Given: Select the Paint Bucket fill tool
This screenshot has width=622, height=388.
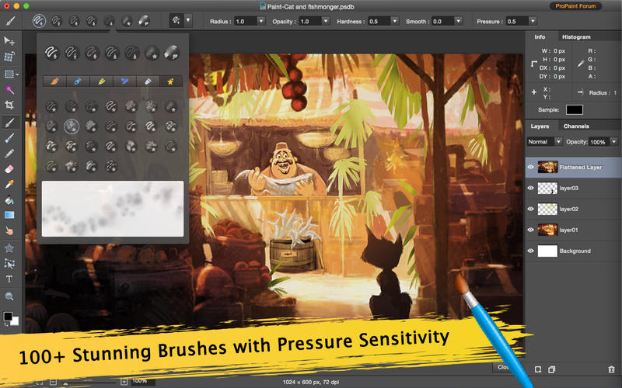Looking at the screenshot, I should coord(9,200).
